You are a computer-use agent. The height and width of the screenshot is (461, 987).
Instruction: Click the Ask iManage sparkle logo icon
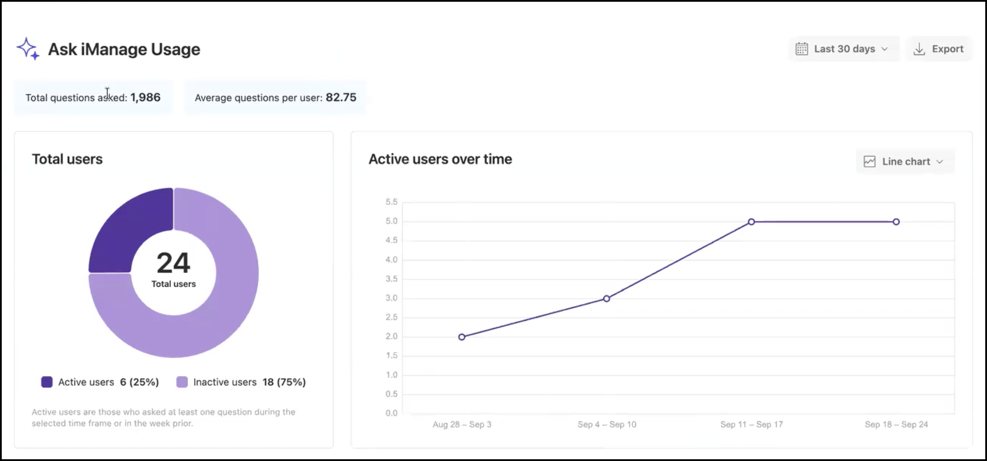point(28,49)
